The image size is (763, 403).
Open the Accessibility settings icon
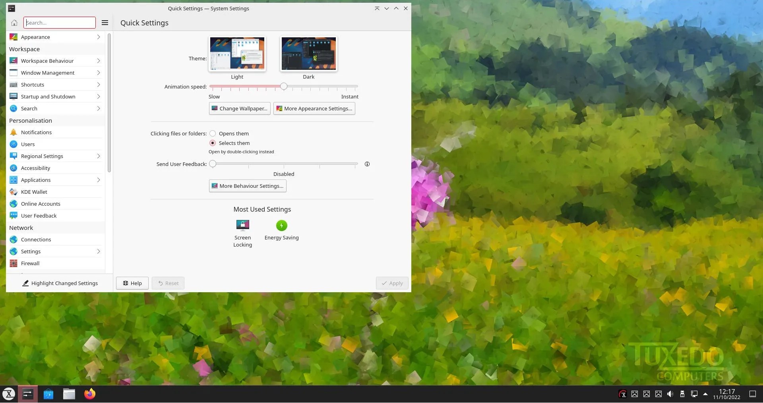point(13,168)
